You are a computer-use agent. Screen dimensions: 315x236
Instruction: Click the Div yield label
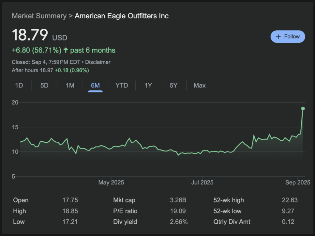click(125, 222)
